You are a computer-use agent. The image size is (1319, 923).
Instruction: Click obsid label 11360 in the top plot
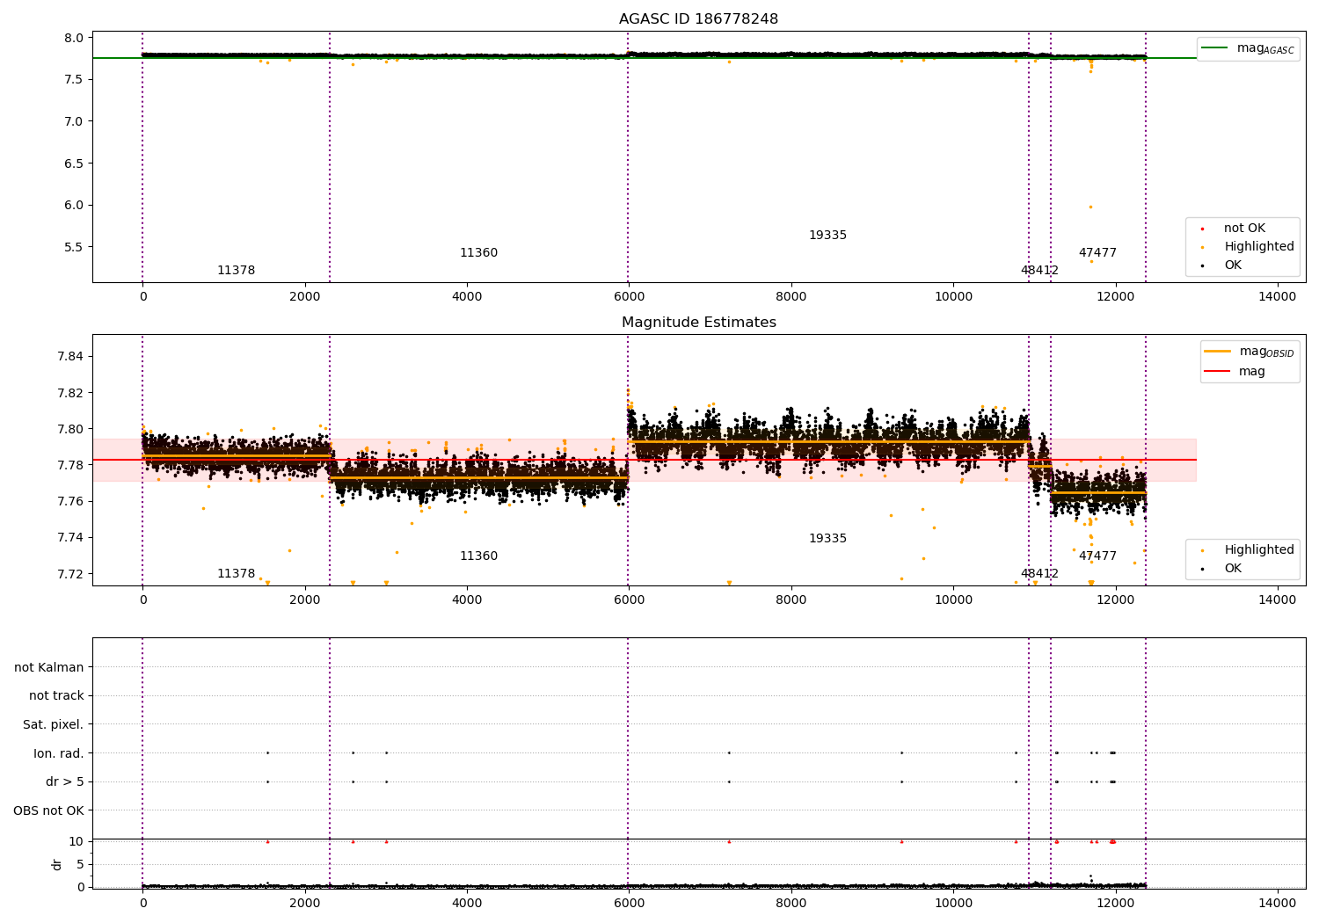478,253
